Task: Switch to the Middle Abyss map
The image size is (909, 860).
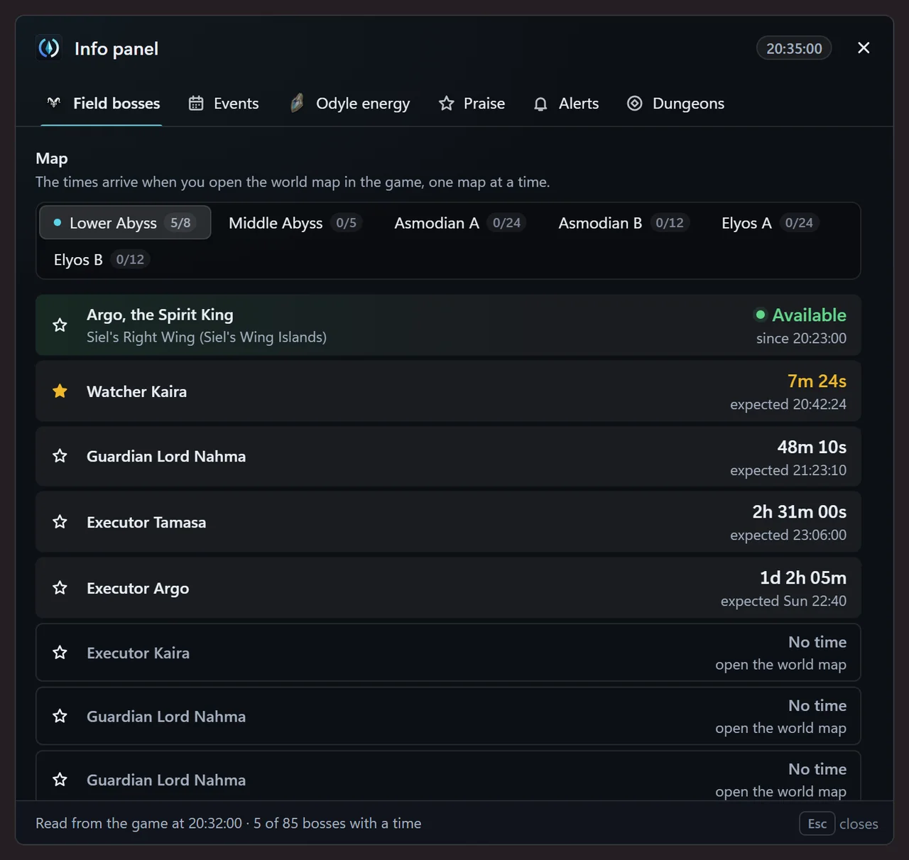Action: (295, 223)
